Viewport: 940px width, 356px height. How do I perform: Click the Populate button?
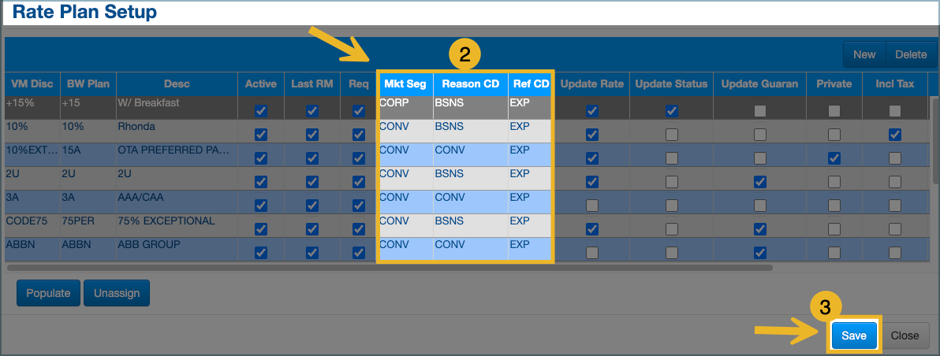pos(48,293)
